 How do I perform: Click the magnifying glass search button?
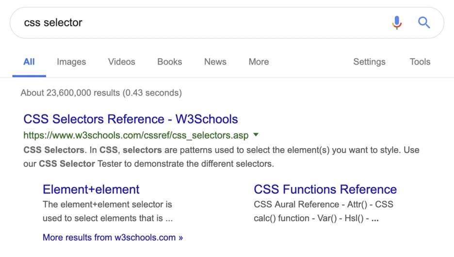pyautogui.click(x=424, y=23)
